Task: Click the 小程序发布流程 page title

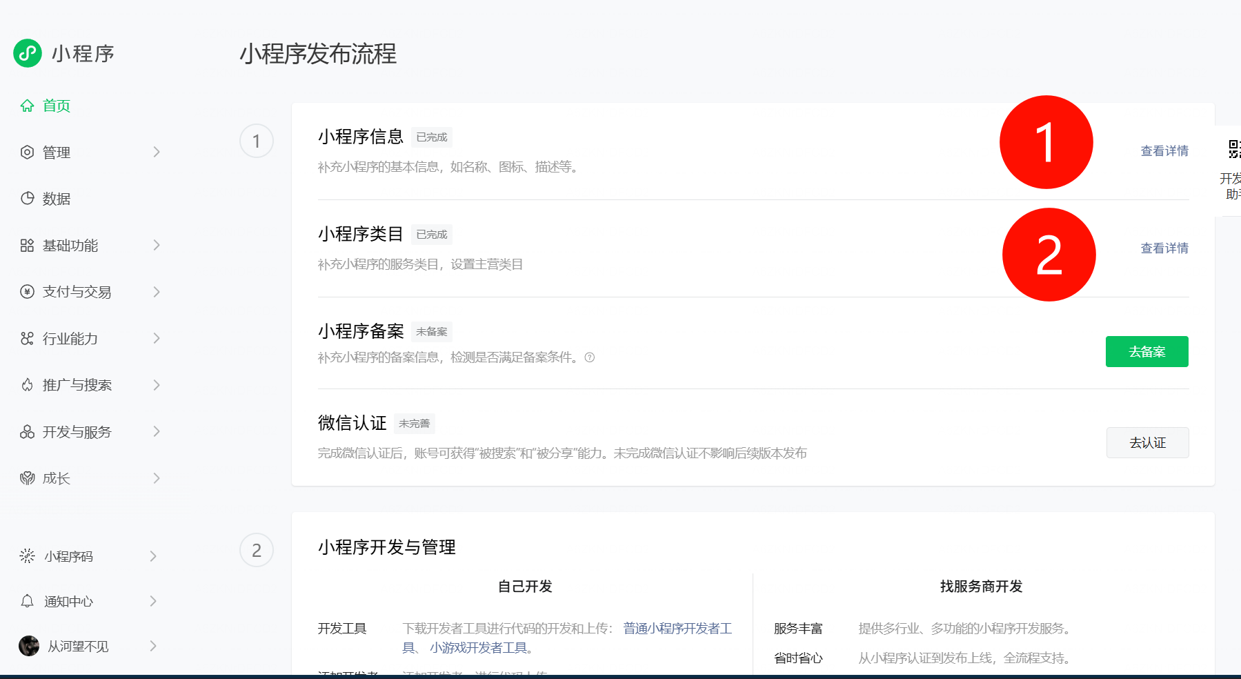Action: (318, 54)
